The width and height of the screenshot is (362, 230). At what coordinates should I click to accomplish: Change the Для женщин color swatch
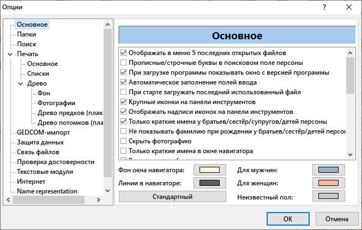click(x=326, y=184)
